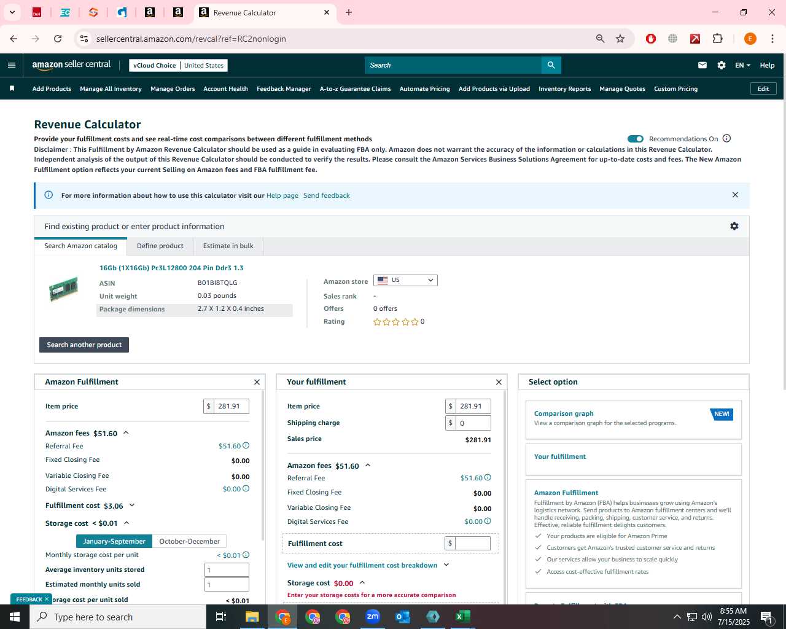786x629 pixels.
Task: Switch to Search Amazon catalog tab
Action: (80, 246)
